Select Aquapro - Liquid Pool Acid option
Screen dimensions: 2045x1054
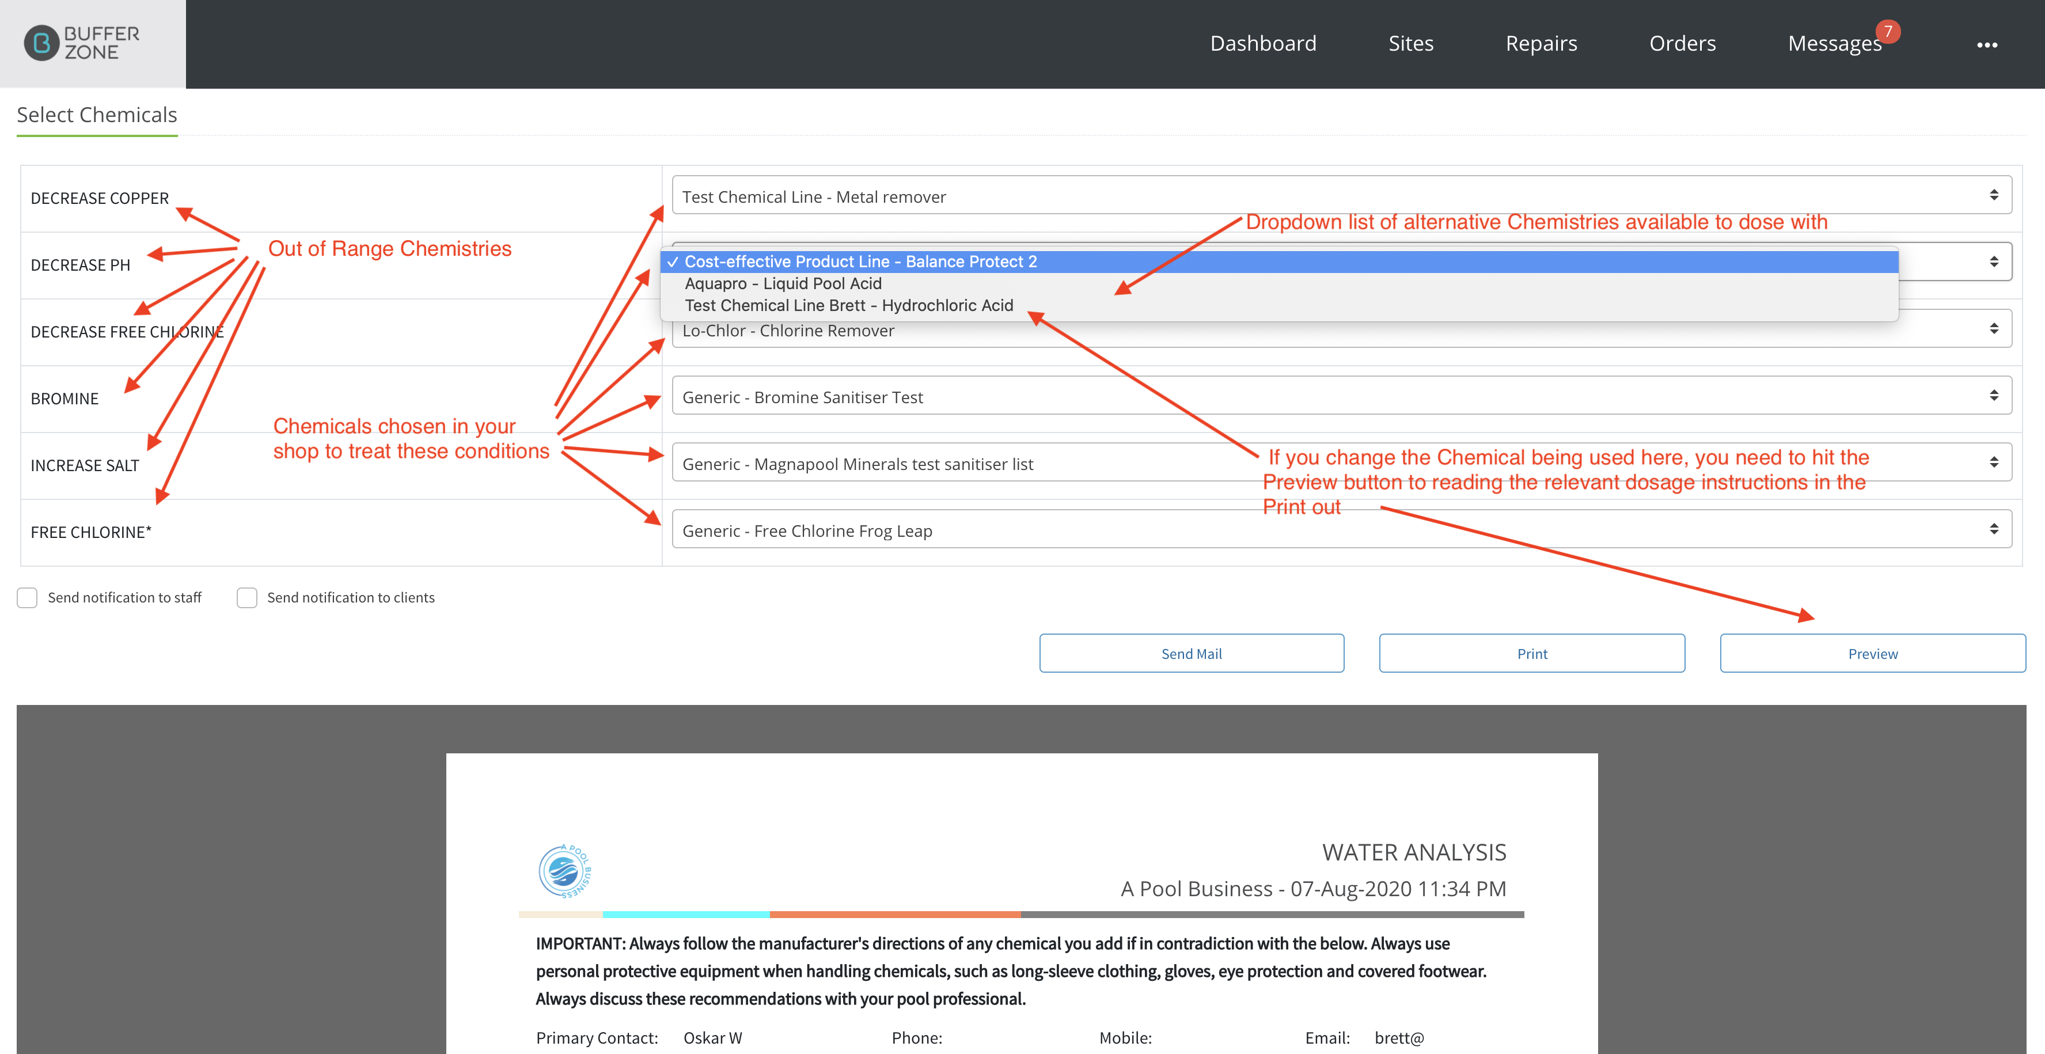coord(1280,283)
